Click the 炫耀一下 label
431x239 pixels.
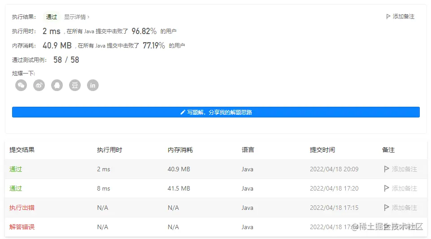pyautogui.click(x=24, y=74)
